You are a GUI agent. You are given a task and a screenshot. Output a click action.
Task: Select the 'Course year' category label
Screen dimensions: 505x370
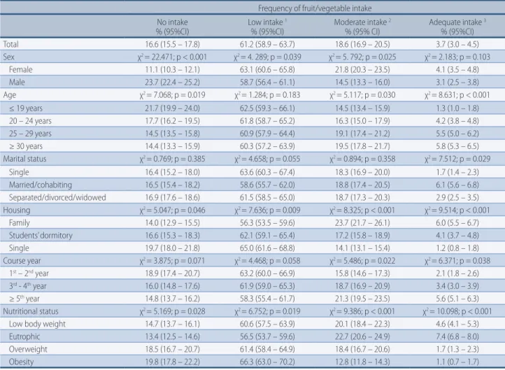(22, 261)
